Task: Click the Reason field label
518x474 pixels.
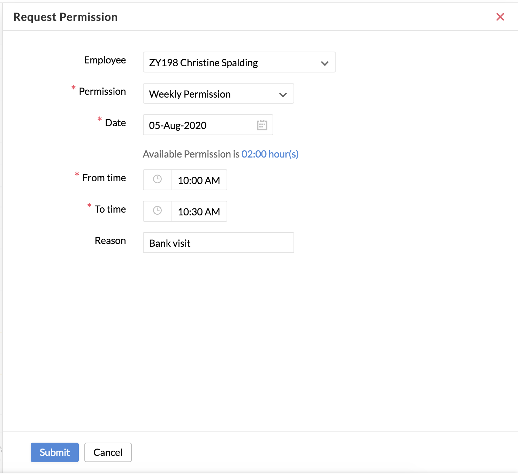Action: click(110, 241)
